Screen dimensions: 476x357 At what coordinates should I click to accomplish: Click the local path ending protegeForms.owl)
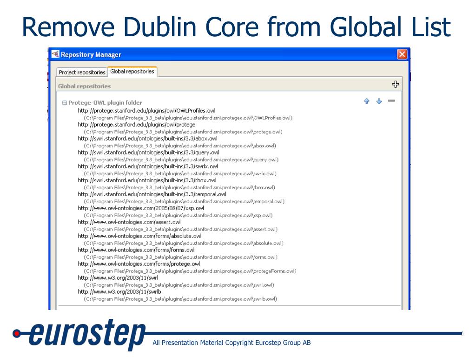pos(190,271)
